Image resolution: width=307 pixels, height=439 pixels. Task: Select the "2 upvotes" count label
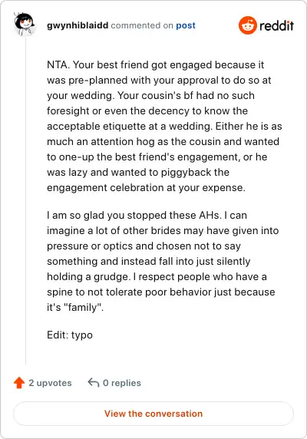click(50, 383)
